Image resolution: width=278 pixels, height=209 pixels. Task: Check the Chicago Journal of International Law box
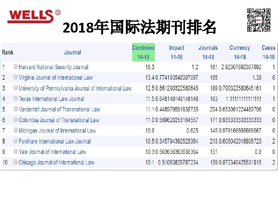[x=15, y=162]
